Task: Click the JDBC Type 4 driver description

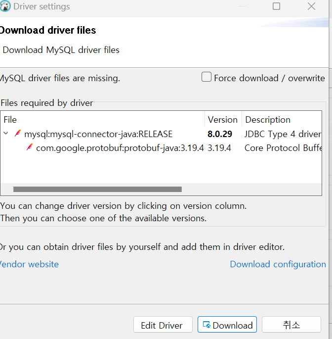Action: click(x=283, y=134)
